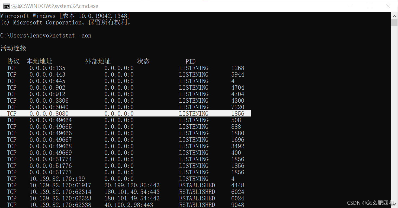Close the cmd.exe window
The image size is (398, 208).
388,6
